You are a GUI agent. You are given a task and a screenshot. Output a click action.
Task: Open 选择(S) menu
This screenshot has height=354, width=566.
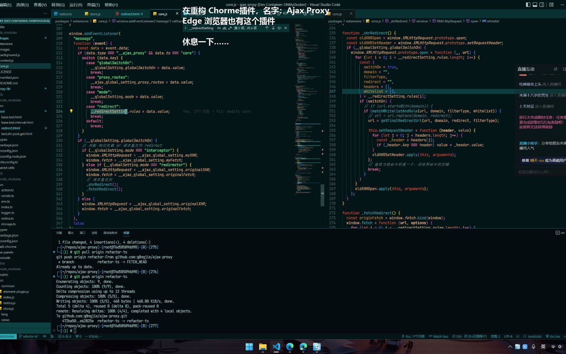(x=22, y=5)
